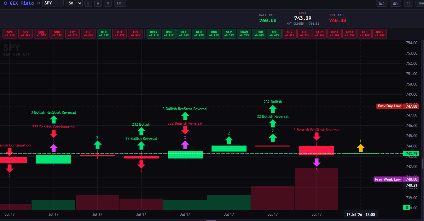Select the BOTZ ticker chip

pos(380,33)
